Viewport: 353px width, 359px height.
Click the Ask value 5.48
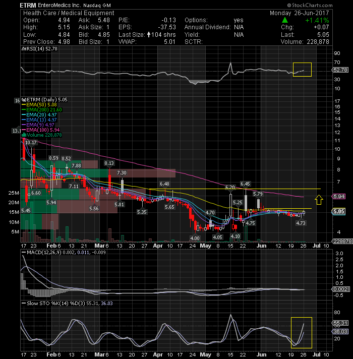point(104,20)
